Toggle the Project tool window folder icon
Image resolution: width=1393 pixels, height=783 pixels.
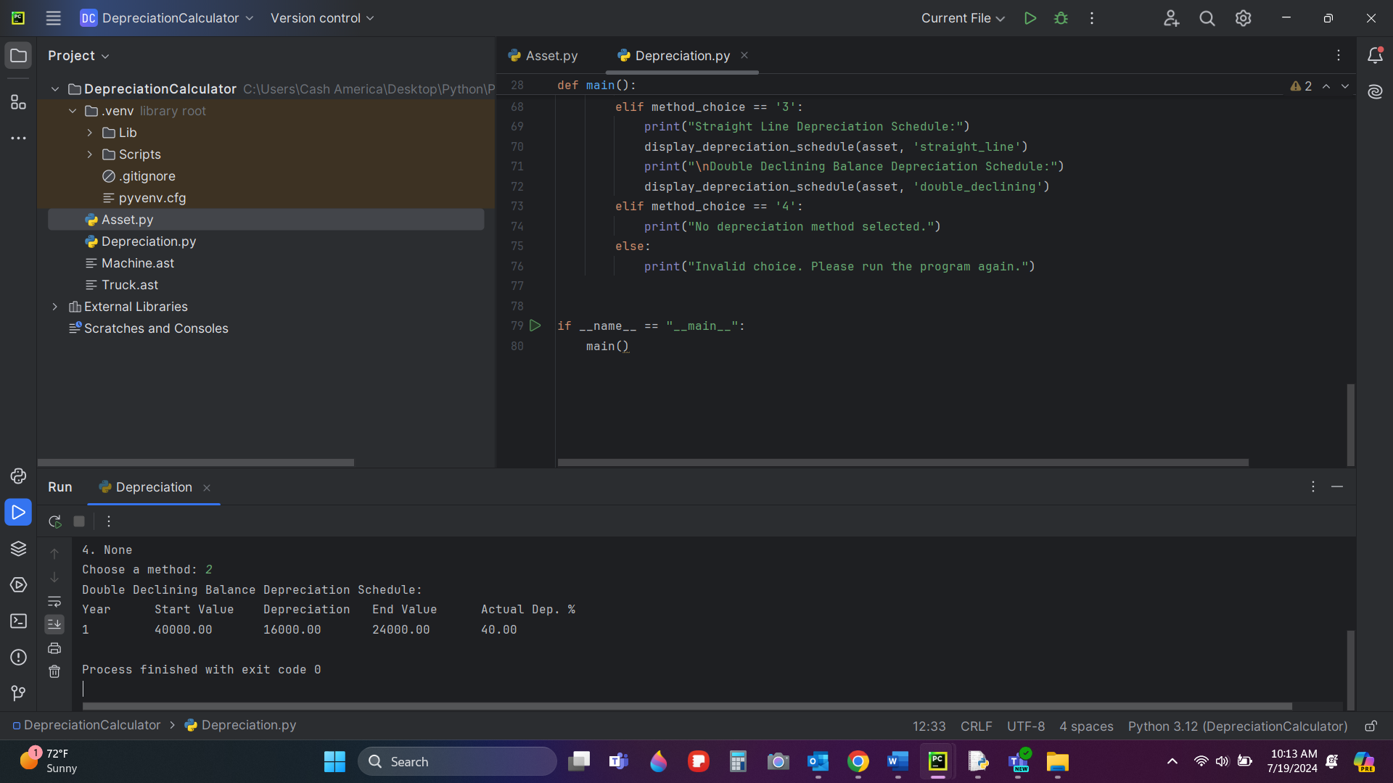(18, 56)
